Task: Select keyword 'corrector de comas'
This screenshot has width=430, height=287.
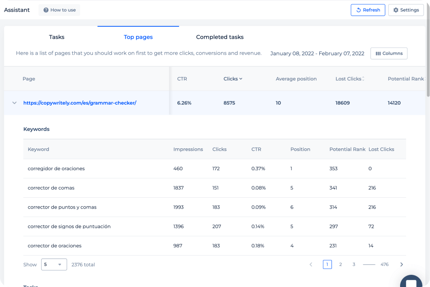Action: [51, 188]
